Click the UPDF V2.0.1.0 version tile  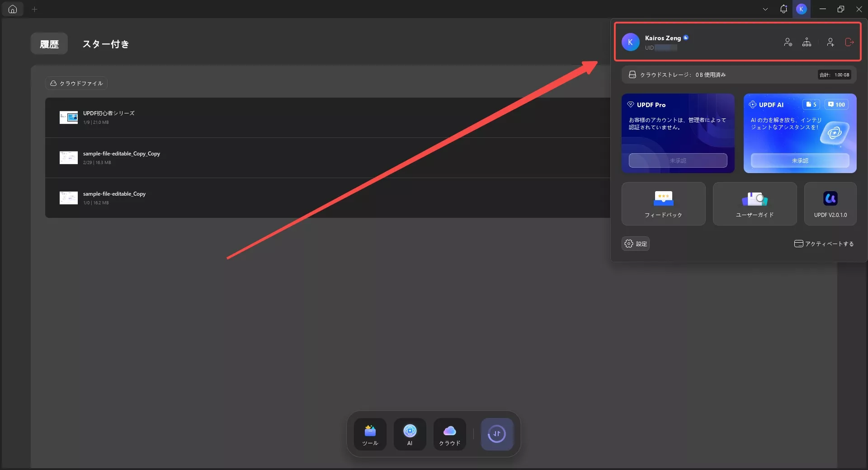click(x=830, y=204)
